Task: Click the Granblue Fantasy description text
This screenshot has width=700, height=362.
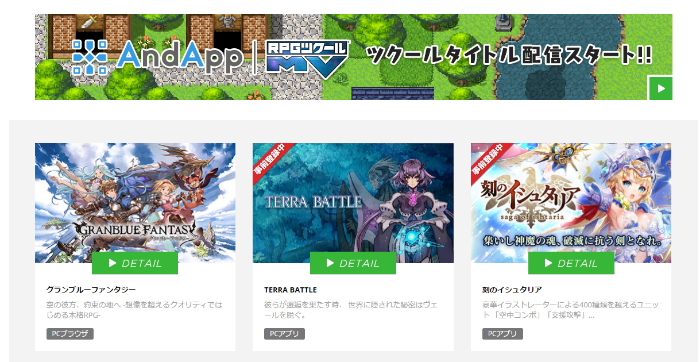Action: (134, 310)
